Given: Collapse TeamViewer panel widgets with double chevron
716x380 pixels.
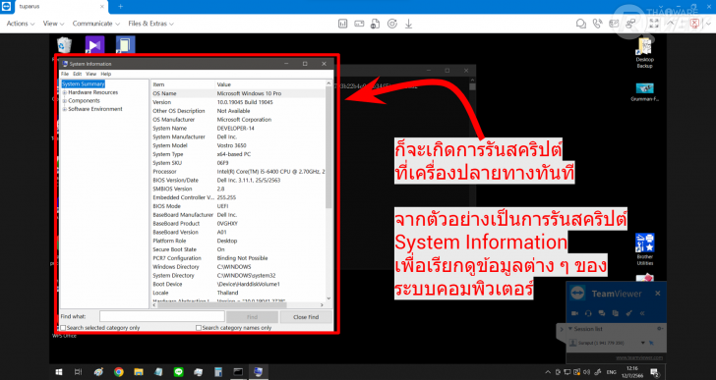Looking at the screenshot, I should [x=642, y=313].
